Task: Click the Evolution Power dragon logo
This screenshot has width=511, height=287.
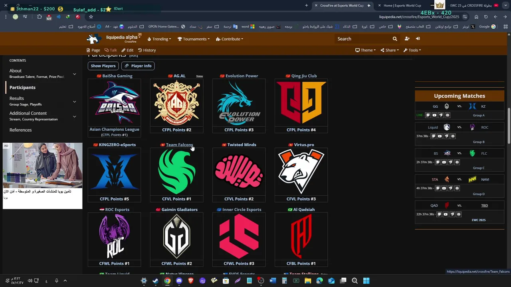Action: tap(239, 102)
